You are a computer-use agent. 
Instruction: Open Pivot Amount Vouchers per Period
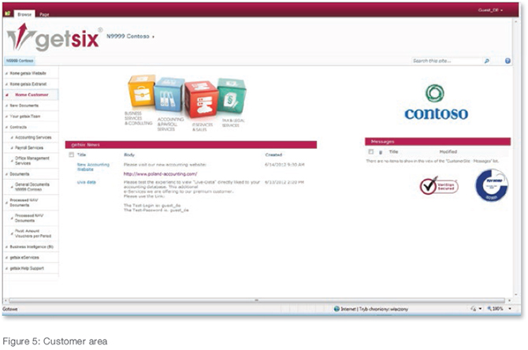pos(33,233)
